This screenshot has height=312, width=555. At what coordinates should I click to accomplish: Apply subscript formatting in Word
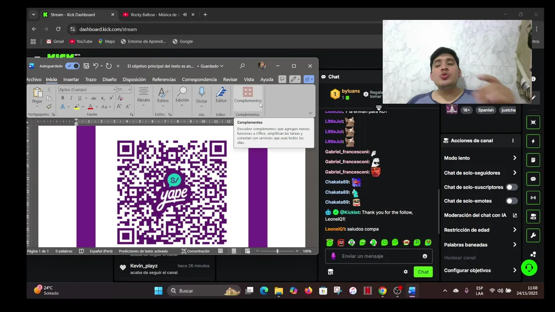pyautogui.click(x=103, y=98)
